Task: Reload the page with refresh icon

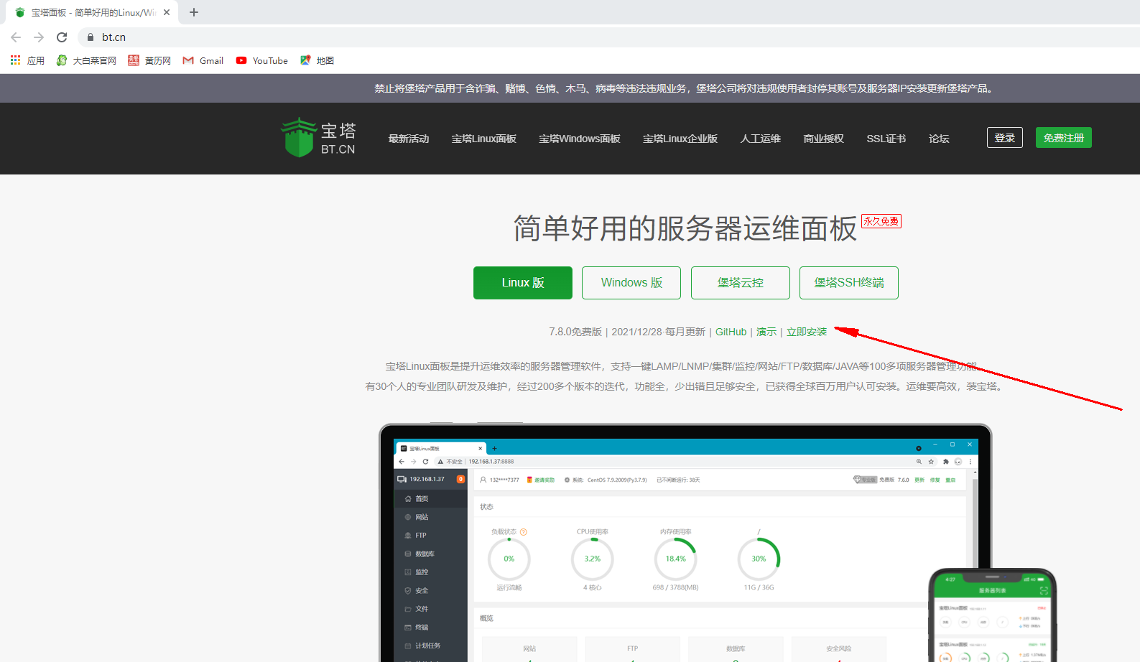Action: (x=62, y=37)
